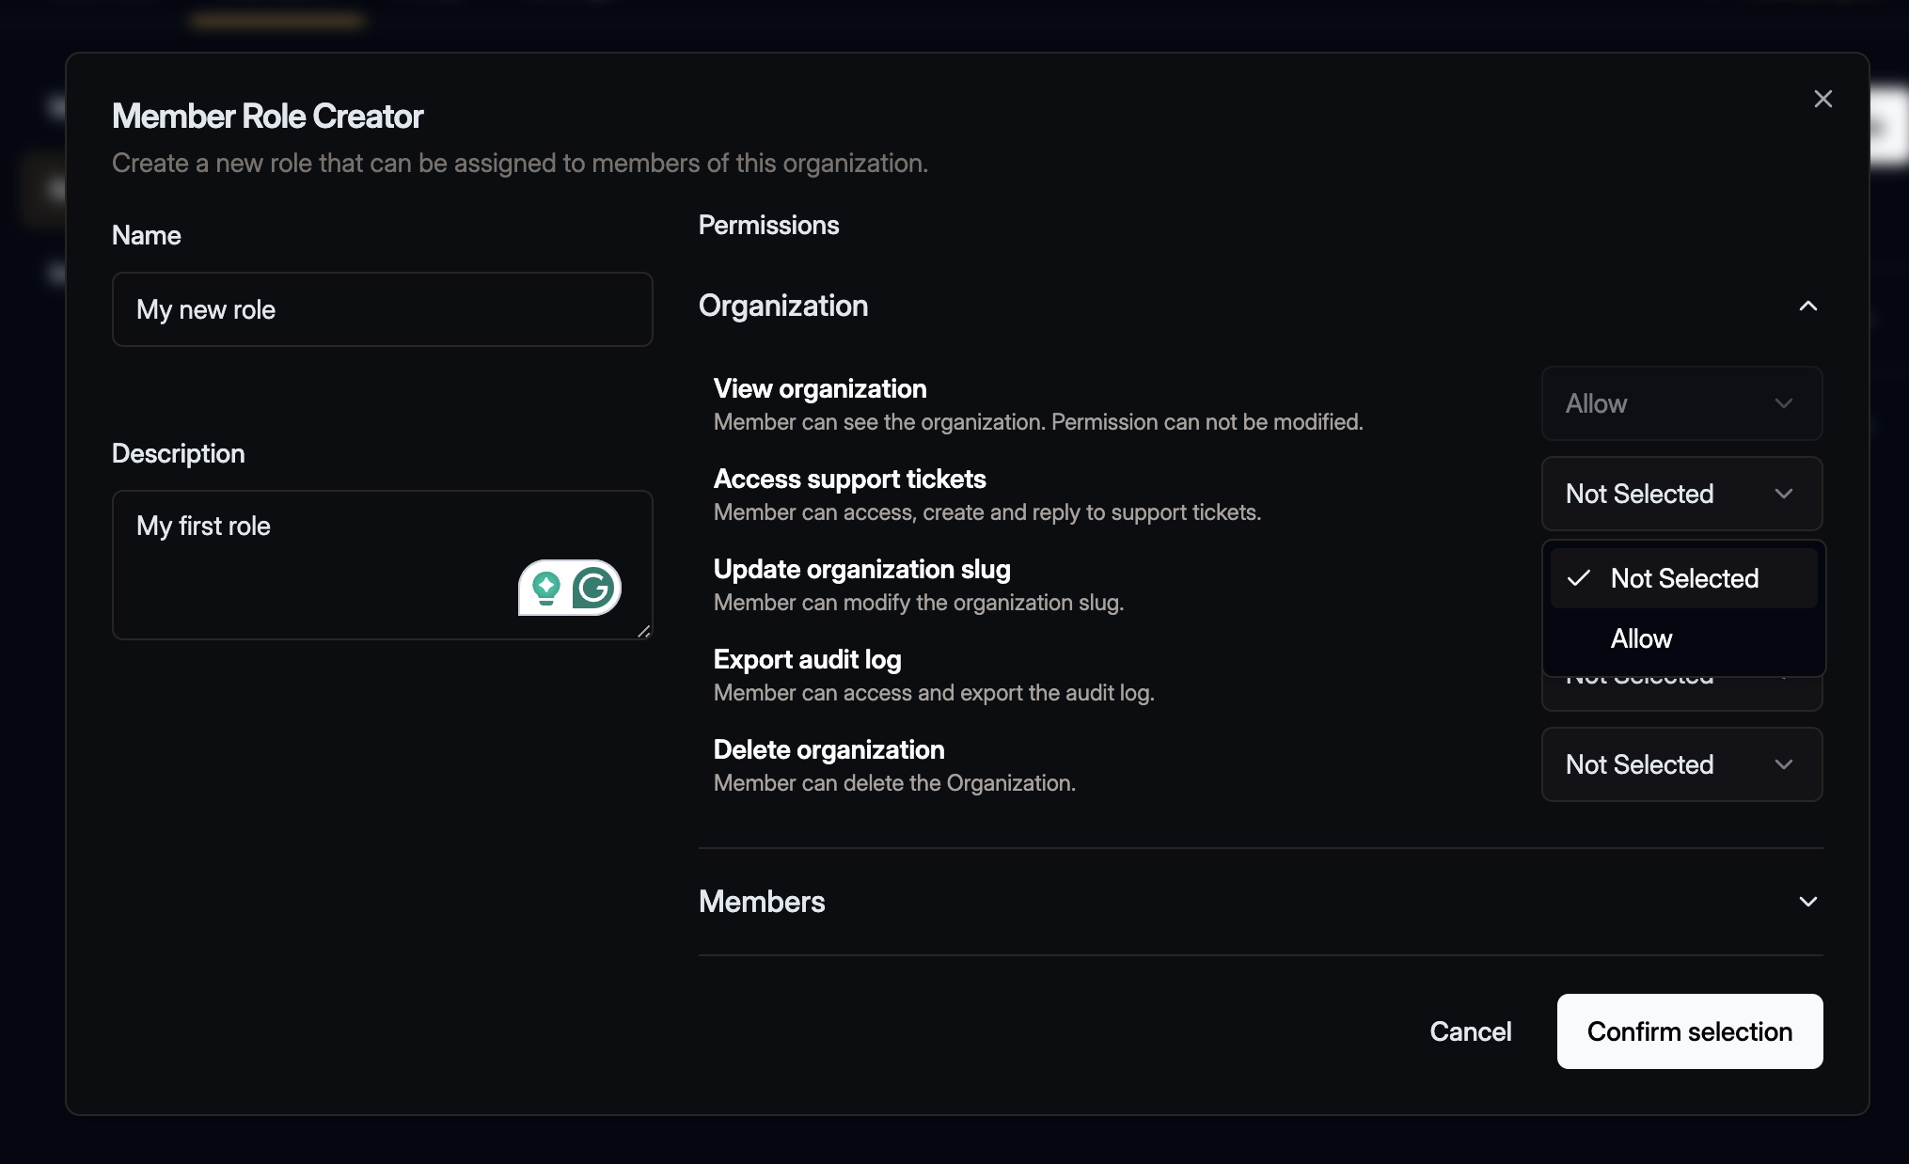Click the Description text area
The image size is (1909, 1164).
coord(382,564)
